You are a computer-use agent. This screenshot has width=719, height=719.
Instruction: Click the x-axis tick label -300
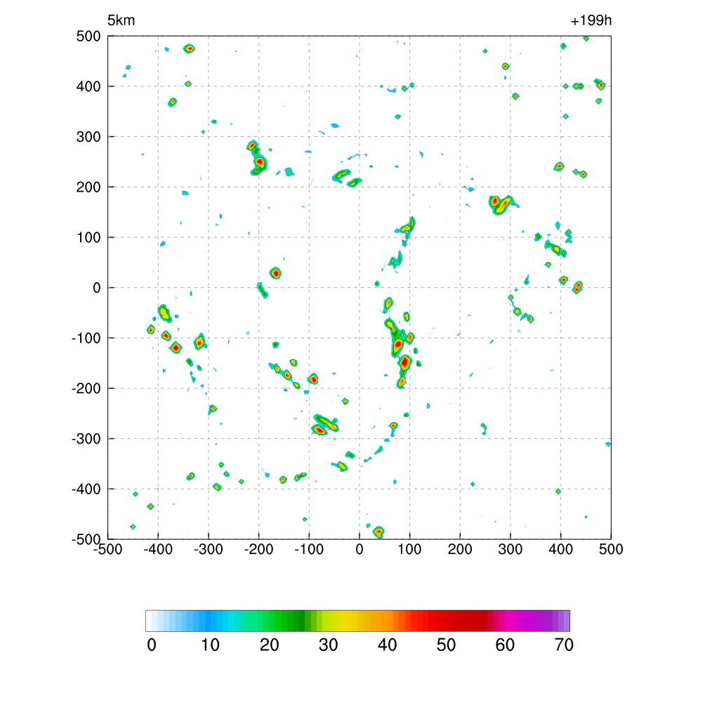[208, 549]
